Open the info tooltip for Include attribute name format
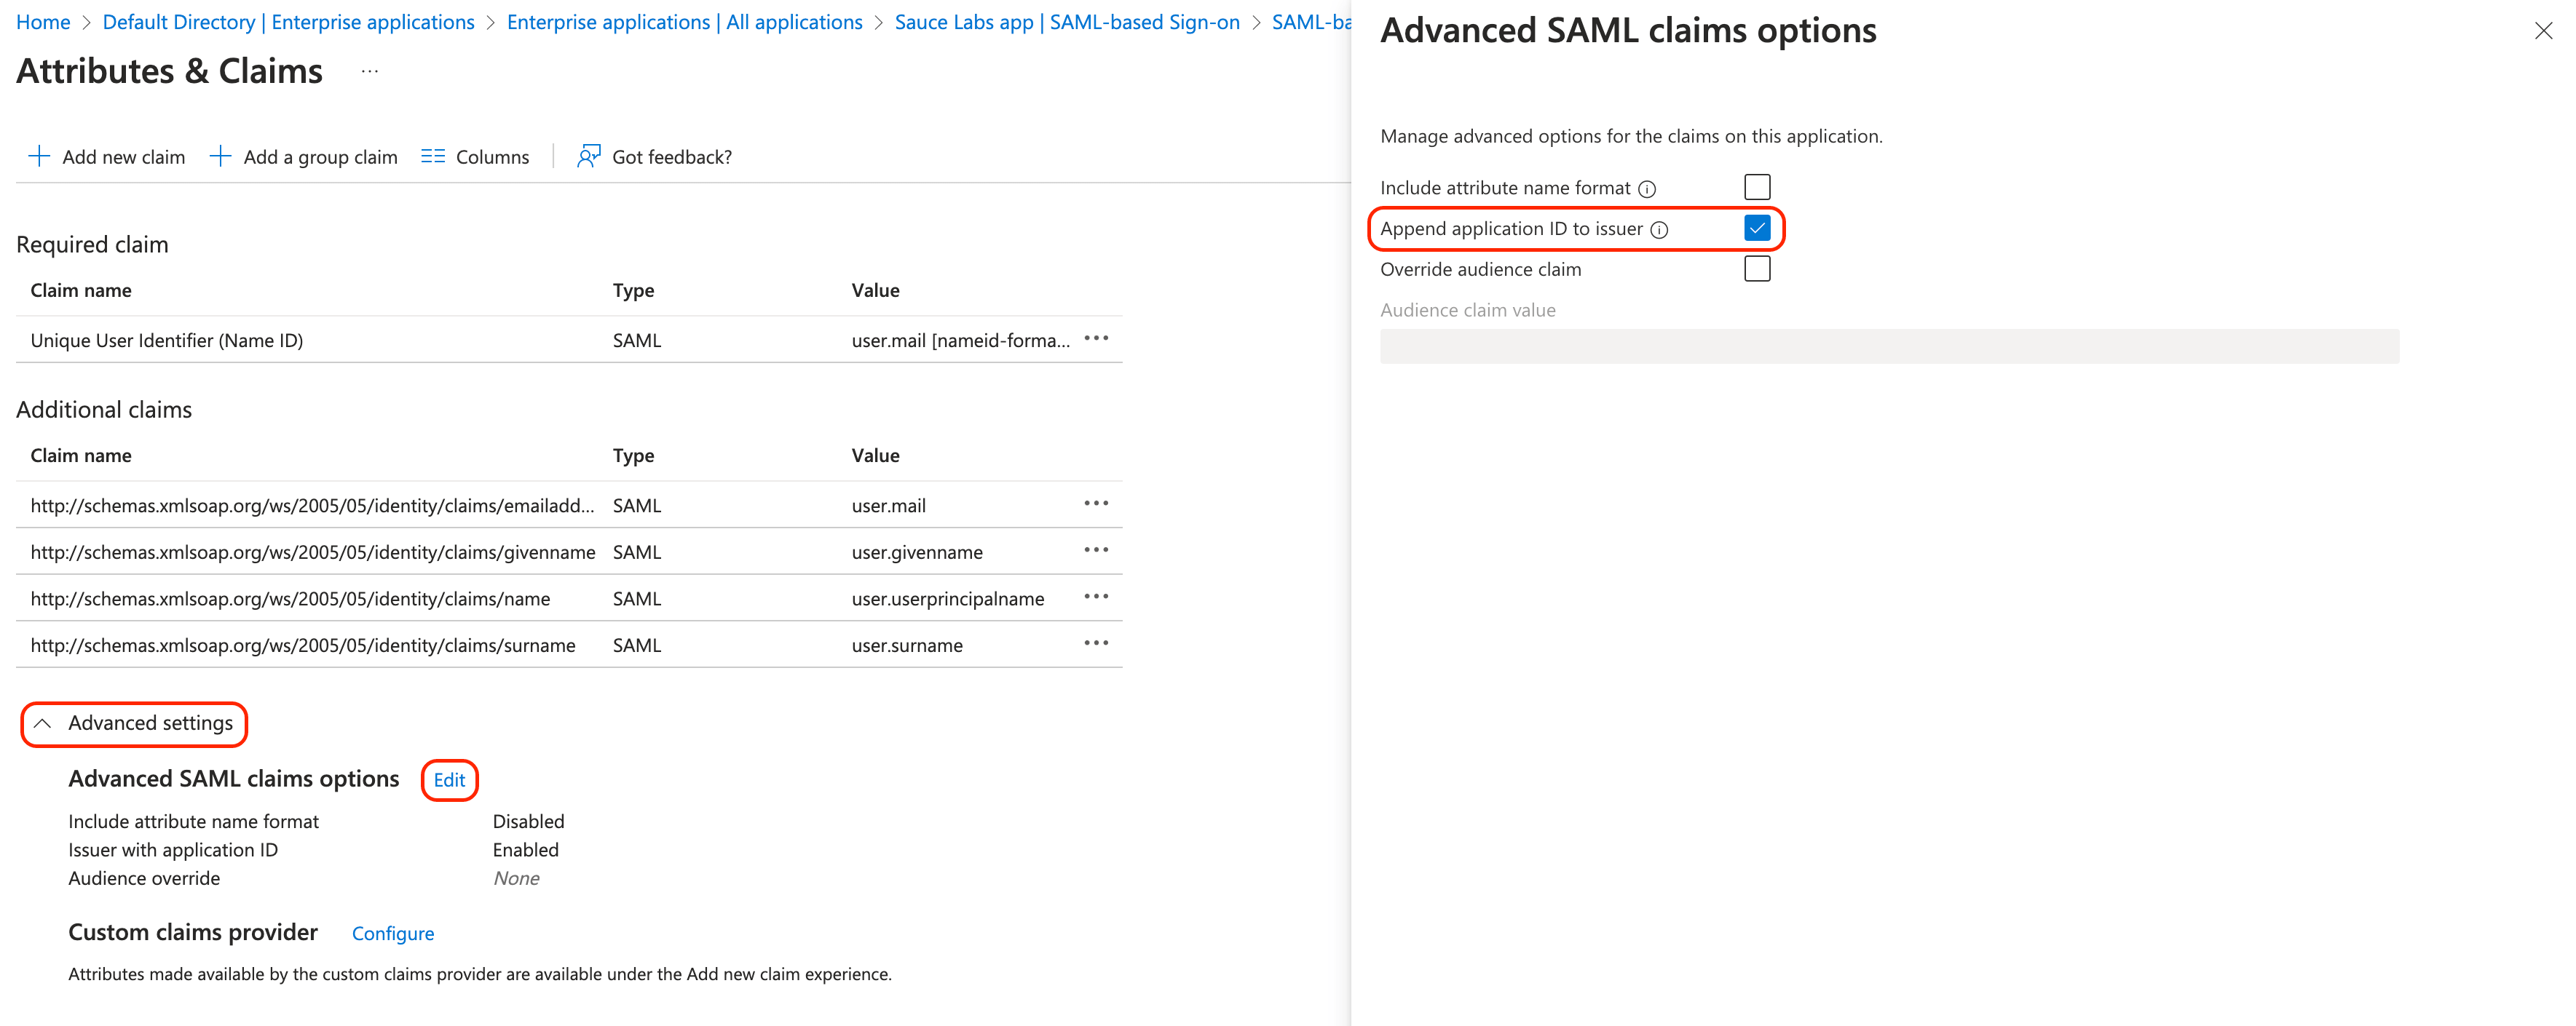Screen dimensions: 2576x1026 pyautogui.click(x=1647, y=187)
